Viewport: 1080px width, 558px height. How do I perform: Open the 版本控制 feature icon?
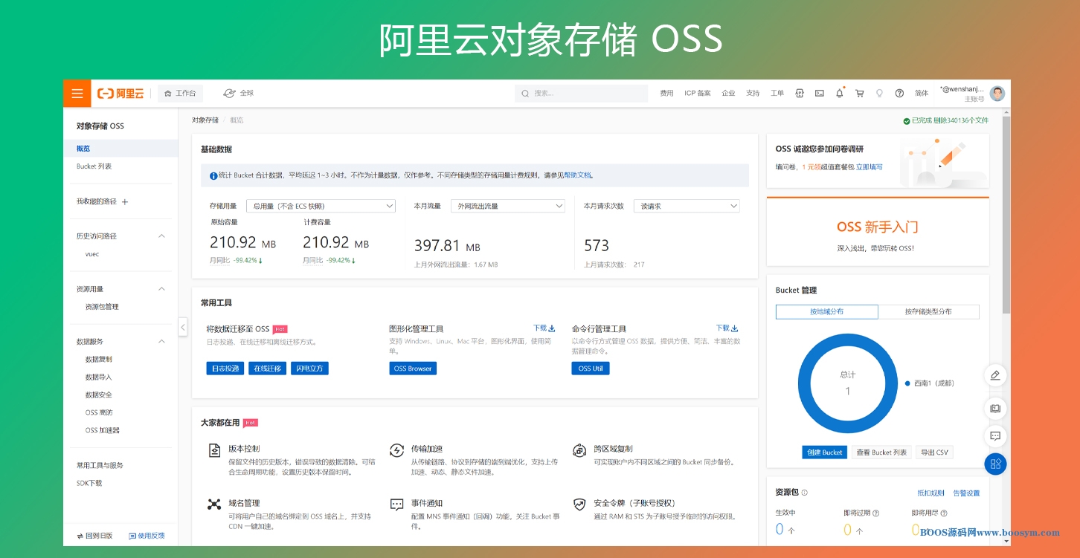pos(214,450)
